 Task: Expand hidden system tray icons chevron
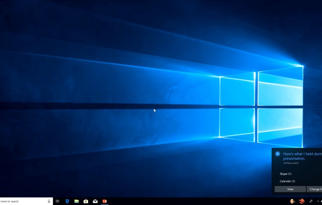pyautogui.click(x=318, y=201)
